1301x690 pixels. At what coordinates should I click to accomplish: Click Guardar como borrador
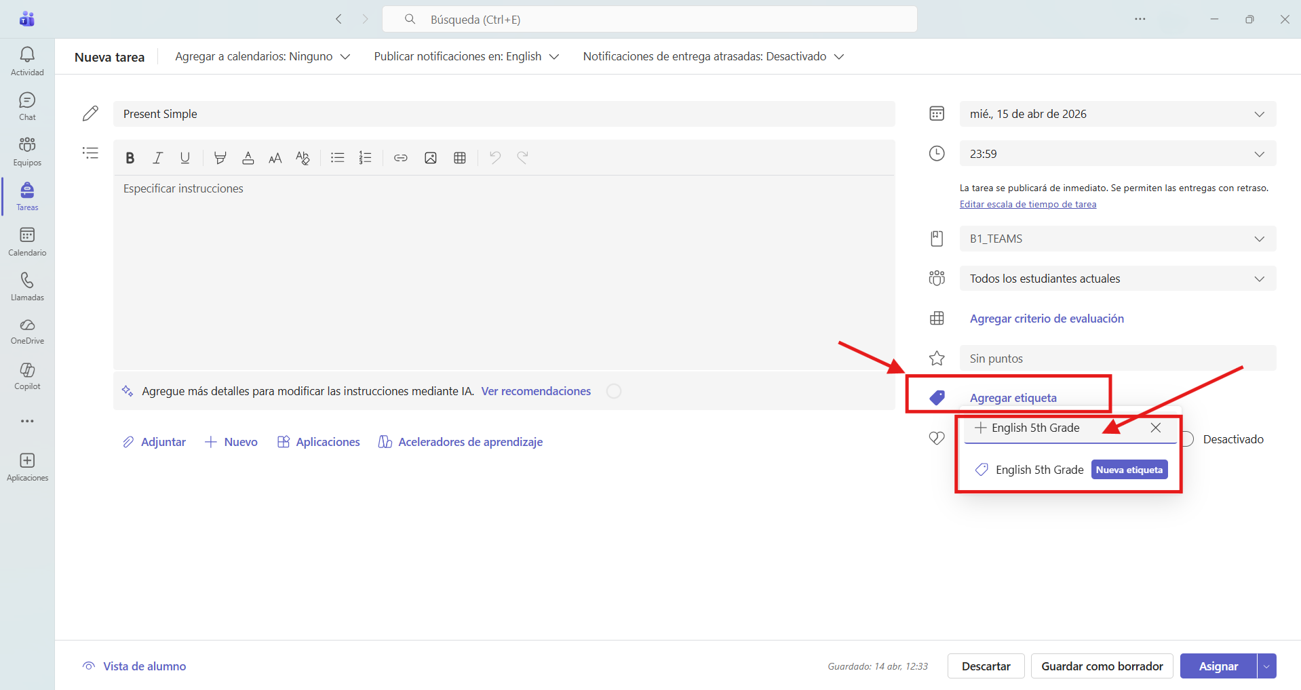pos(1102,666)
